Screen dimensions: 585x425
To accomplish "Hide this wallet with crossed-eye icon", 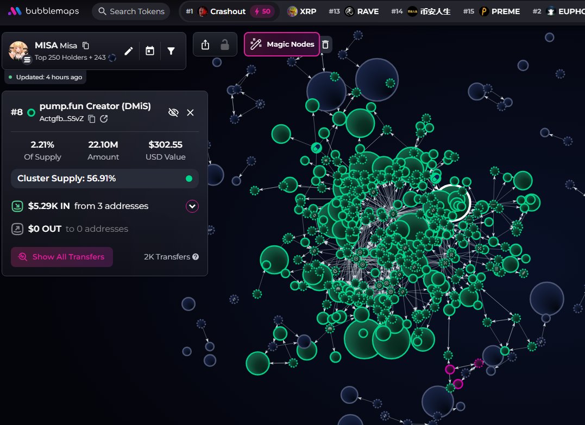I will click(x=173, y=112).
